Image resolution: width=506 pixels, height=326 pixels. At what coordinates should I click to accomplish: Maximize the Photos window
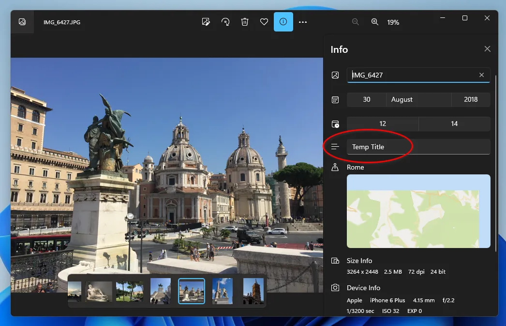465,18
